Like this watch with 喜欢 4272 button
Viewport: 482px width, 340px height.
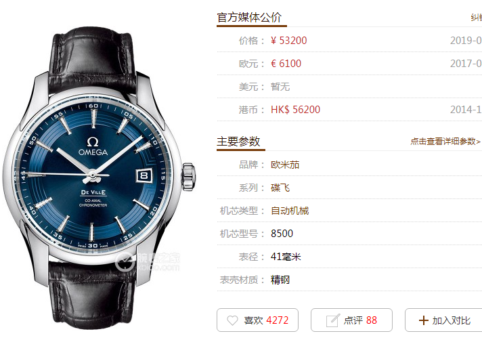pos(258,320)
